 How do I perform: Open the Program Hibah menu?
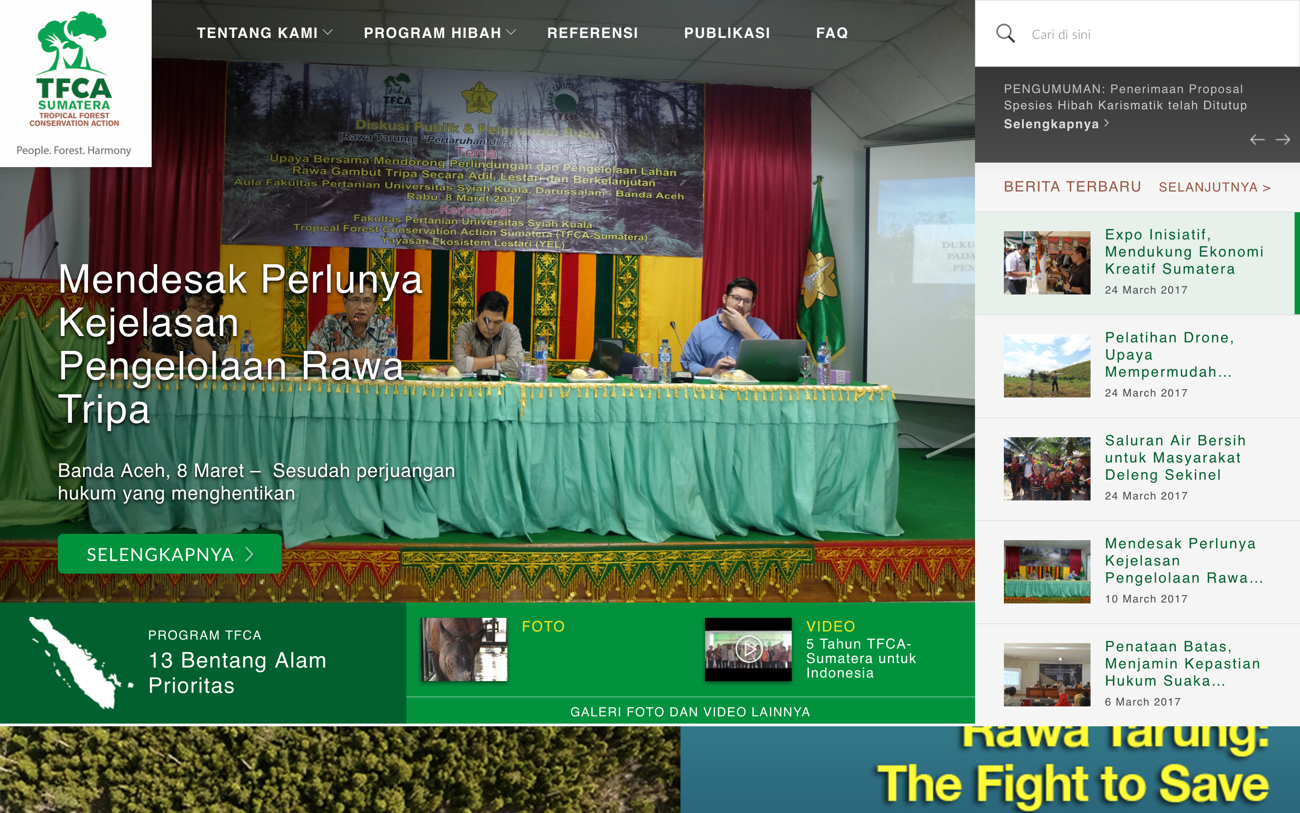click(x=432, y=33)
